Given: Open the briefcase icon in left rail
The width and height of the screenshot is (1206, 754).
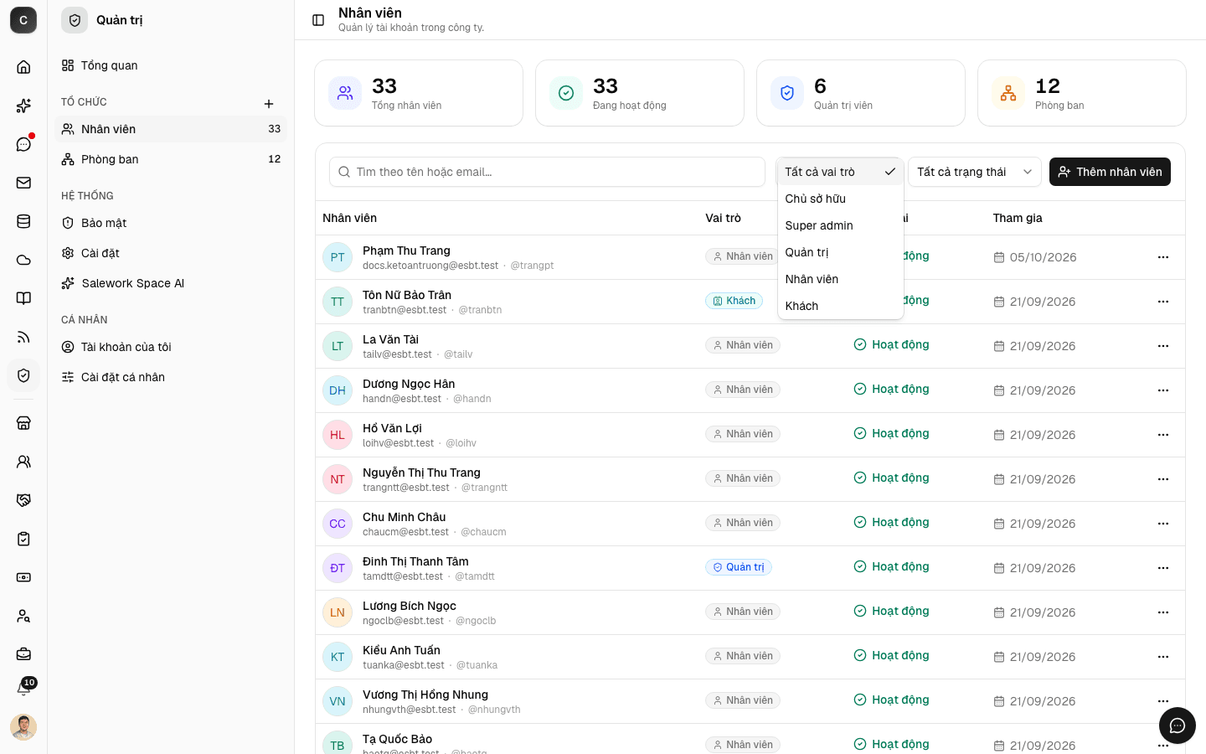Looking at the screenshot, I should pos(23,653).
